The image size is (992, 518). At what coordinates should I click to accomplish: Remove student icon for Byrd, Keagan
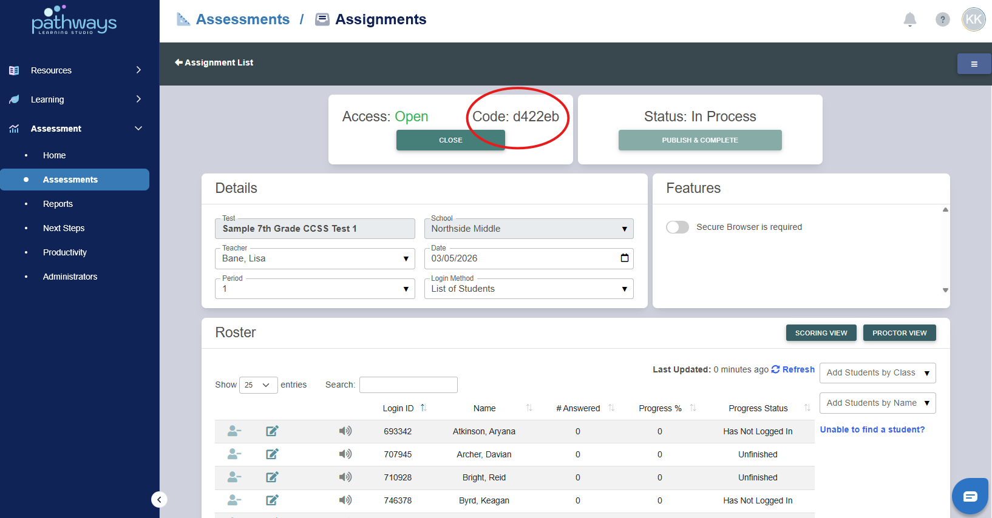[234, 500]
